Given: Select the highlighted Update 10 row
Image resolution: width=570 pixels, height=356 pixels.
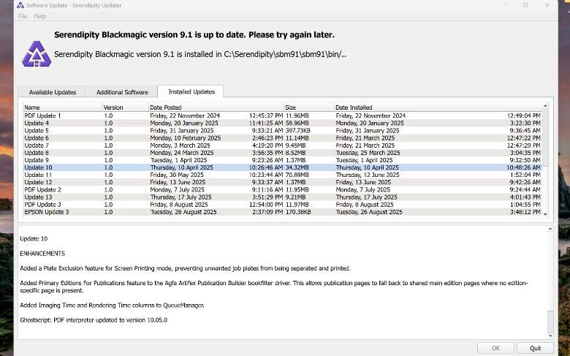Looking at the screenshot, I should (x=283, y=167).
